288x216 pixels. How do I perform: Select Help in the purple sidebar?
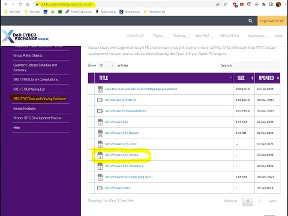click(x=17, y=128)
